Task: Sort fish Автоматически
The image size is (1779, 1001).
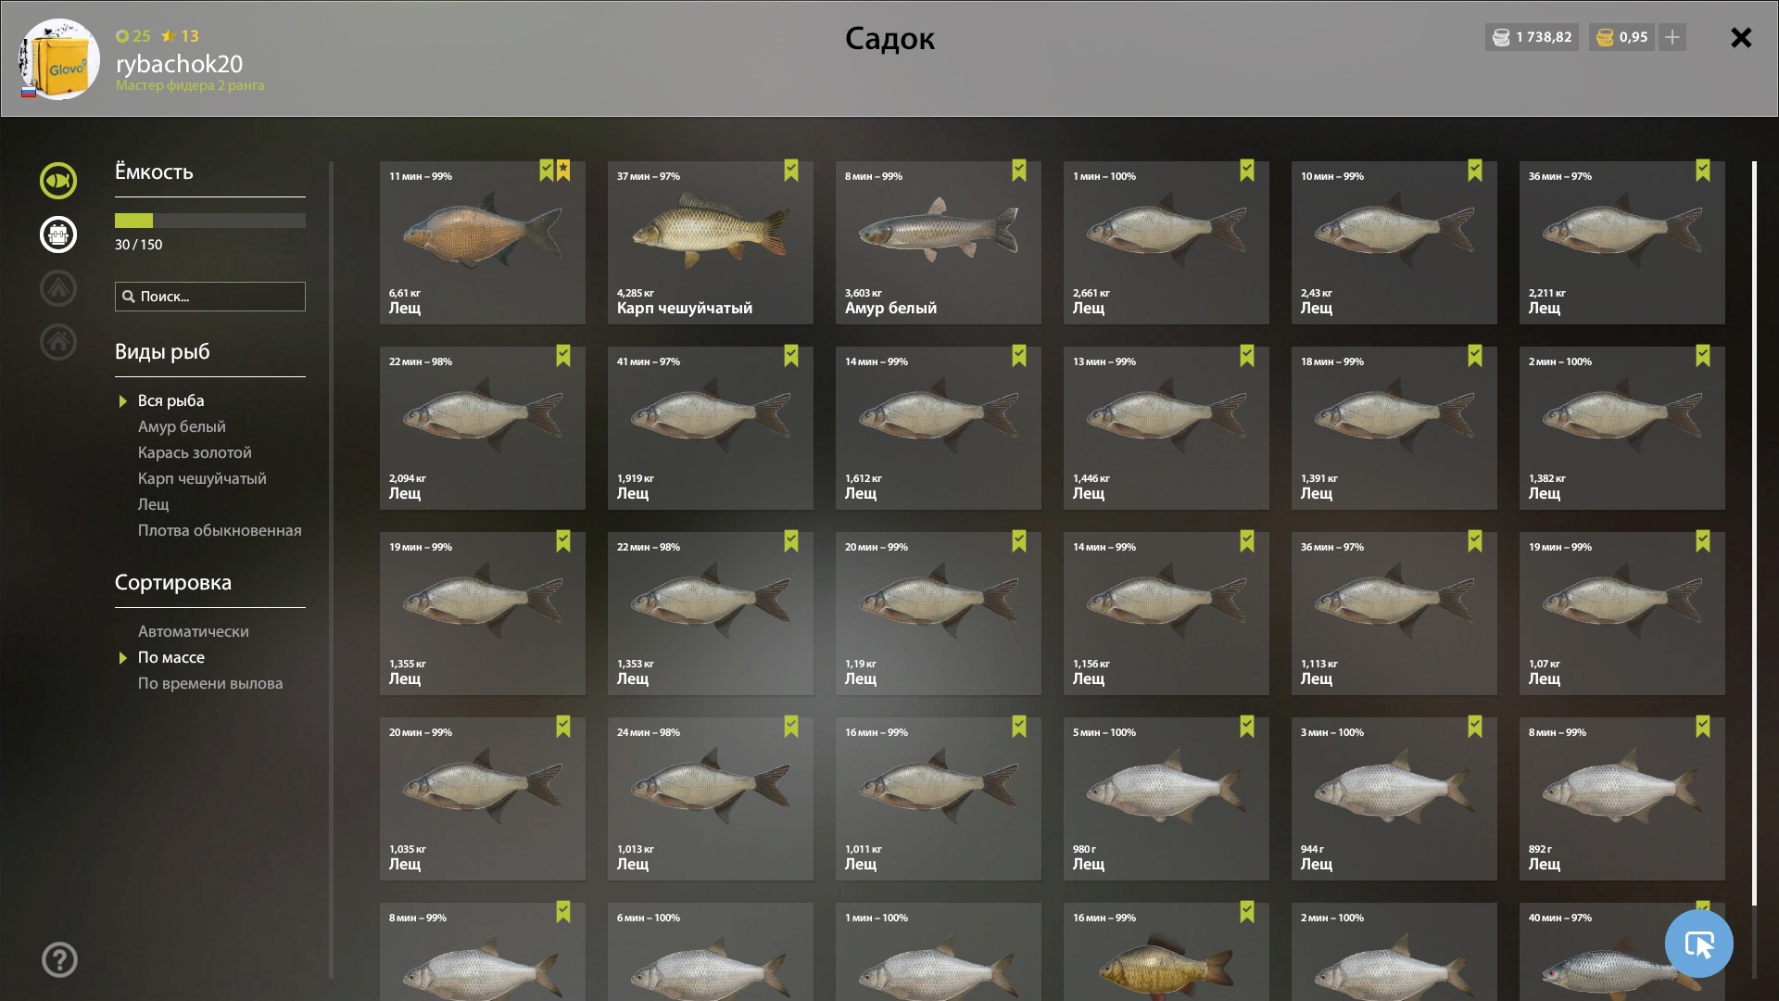Action: pyautogui.click(x=193, y=631)
